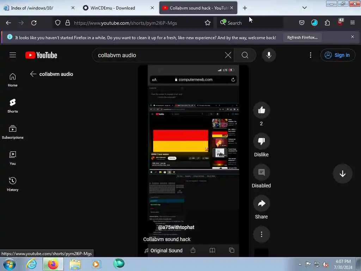This screenshot has width=361, height=271.
Task: Click the extension icon with badge 42
Action: pos(340,22)
